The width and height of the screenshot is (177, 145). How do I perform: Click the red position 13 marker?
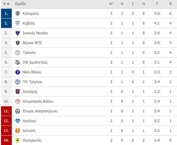pyautogui.click(x=6, y=131)
